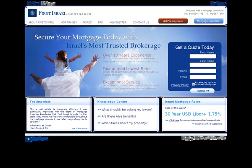252x168 pixels.
Task: Click the '30 Year USD Libor+ 1.75%' rate
Action: 193,114
